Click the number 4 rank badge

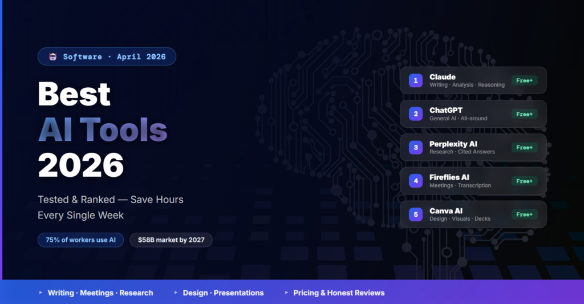click(415, 181)
